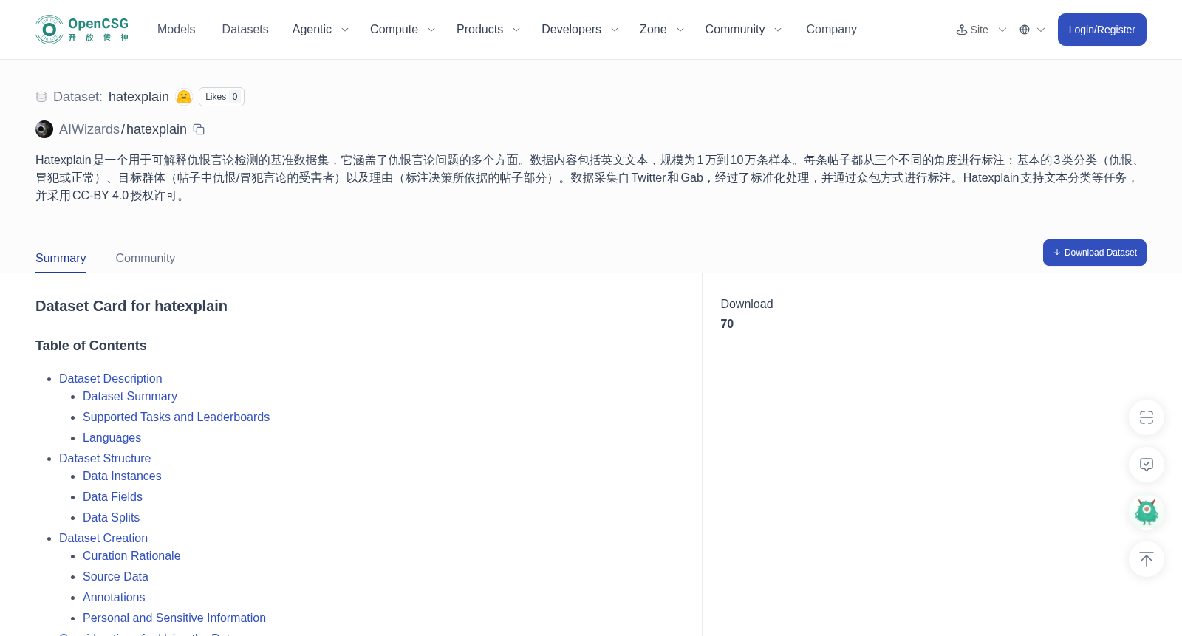Click the globe language icon
Image resolution: width=1182 pixels, height=636 pixels.
pos(1025,30)
